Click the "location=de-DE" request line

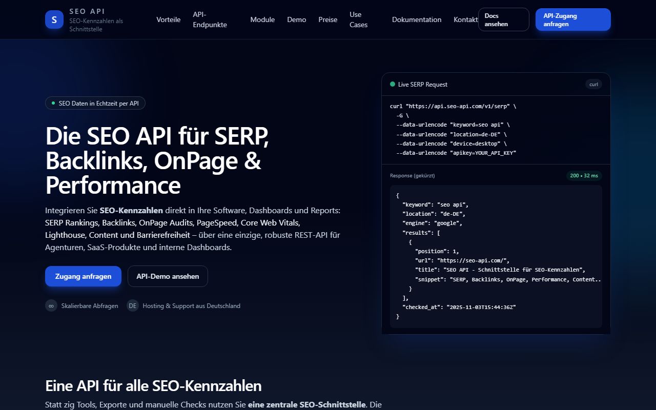coord(452,134)
